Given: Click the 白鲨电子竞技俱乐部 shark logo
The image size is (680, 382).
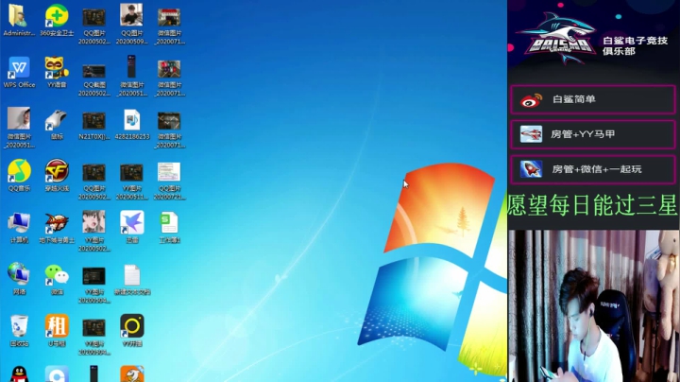Looking at the screenshot, I should pyautogui.click(x=557, y=39).
